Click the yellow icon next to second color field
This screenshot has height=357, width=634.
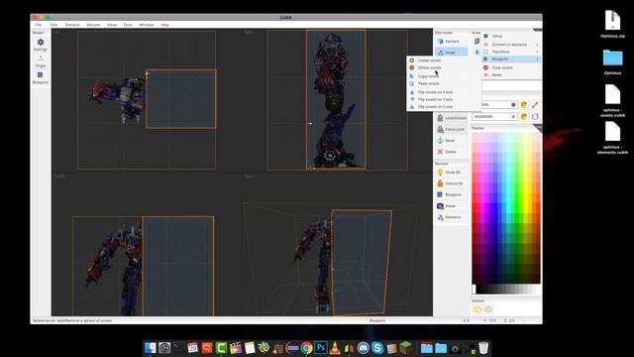524,117
